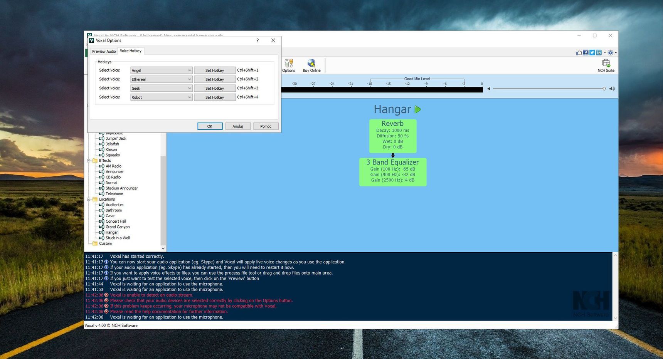This screenshot has width=663, height=359.
Task: Click 'Voxal has started correctly.' log line
Action: (137, 256)
